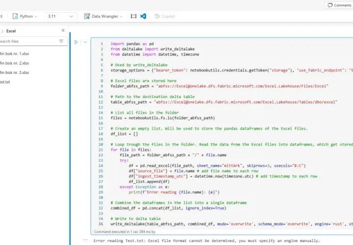Click the screen layout icon in toolbar
The width and height of the screenshot is (353, 245).
133,16
